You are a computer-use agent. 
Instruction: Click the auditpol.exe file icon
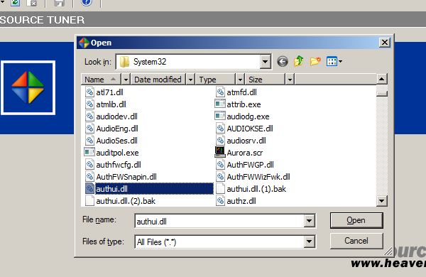click(x=89, y=153)
